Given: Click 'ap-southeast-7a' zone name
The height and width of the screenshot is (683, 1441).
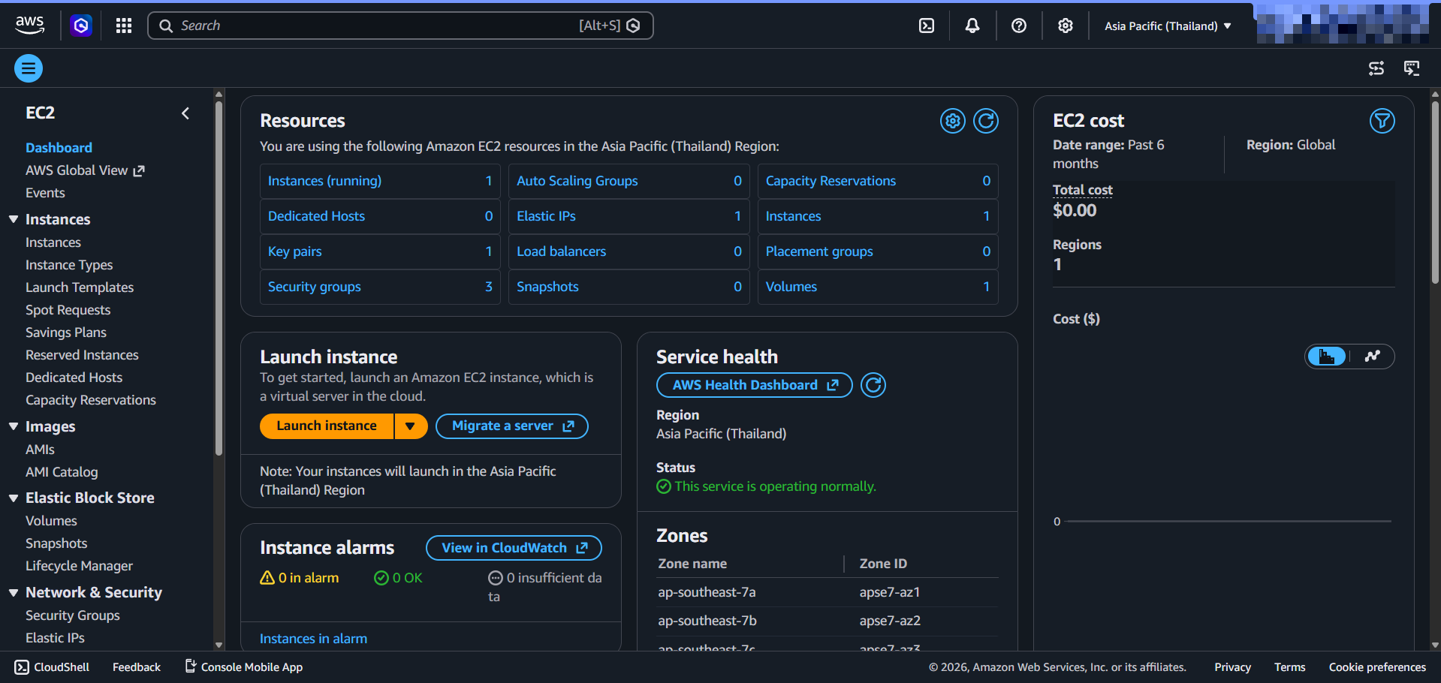Looking at the screenshot, I should 707,592.
